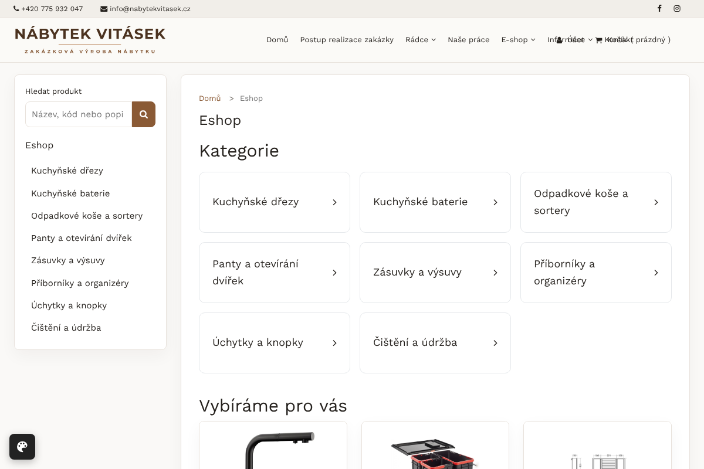Open the Čištění a údržba category card
This screenshot has width=704, height=469.
(435, 343)
